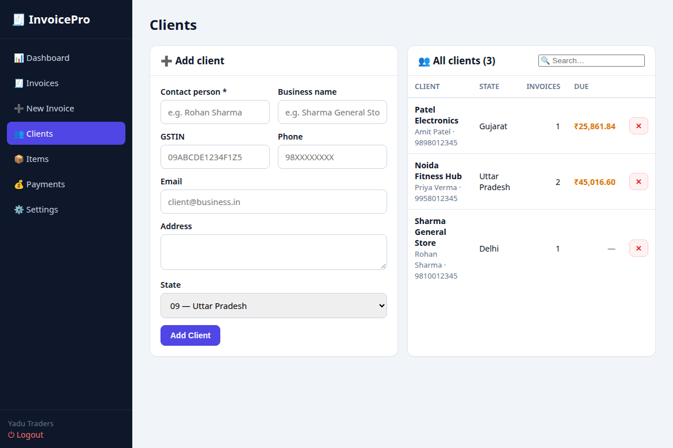Click the Gujarat state cell

point(493,126)
